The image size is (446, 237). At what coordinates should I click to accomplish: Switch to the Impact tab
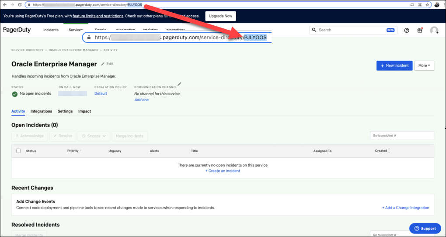[x=84, y=111]
